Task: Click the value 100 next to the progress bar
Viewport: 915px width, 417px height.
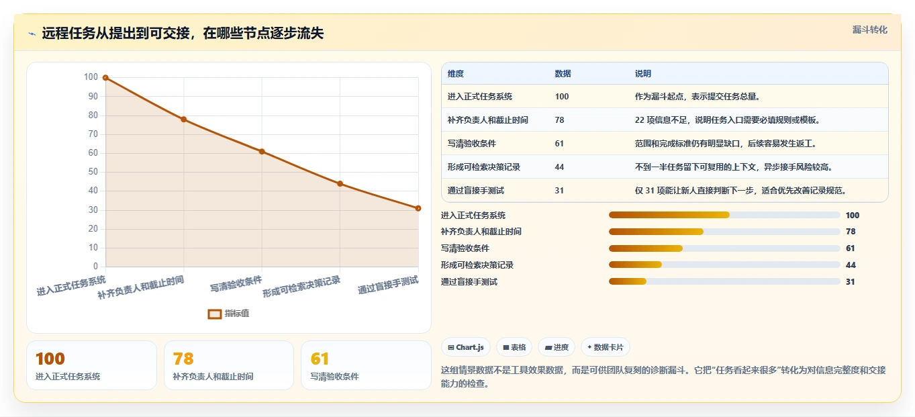Action: (x=853, y=216)
